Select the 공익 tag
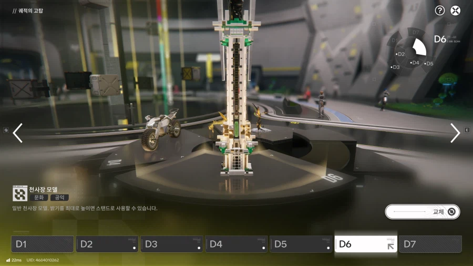 [x=59, y=198]
